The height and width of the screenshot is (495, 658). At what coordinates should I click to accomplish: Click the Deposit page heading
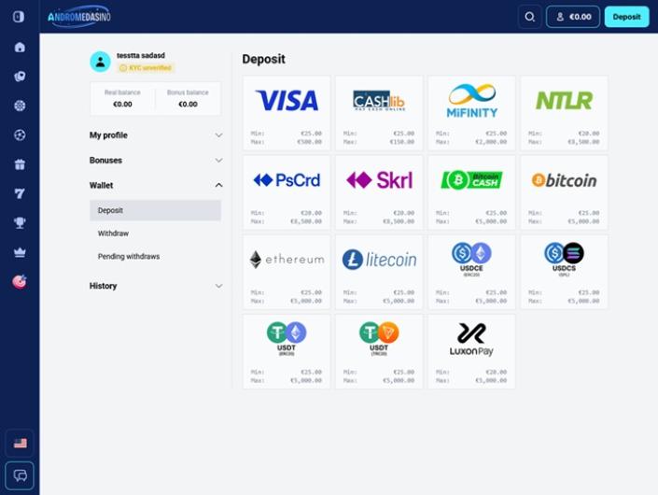(x=263, y=59)
